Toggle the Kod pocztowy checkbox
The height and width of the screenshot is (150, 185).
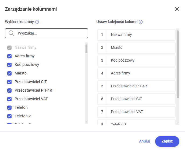[9, 65]
